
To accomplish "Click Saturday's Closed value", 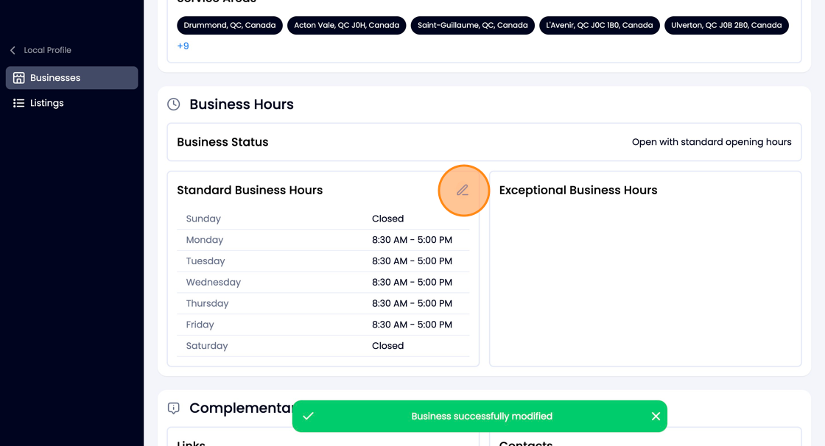I will click(x=387, y=346).
